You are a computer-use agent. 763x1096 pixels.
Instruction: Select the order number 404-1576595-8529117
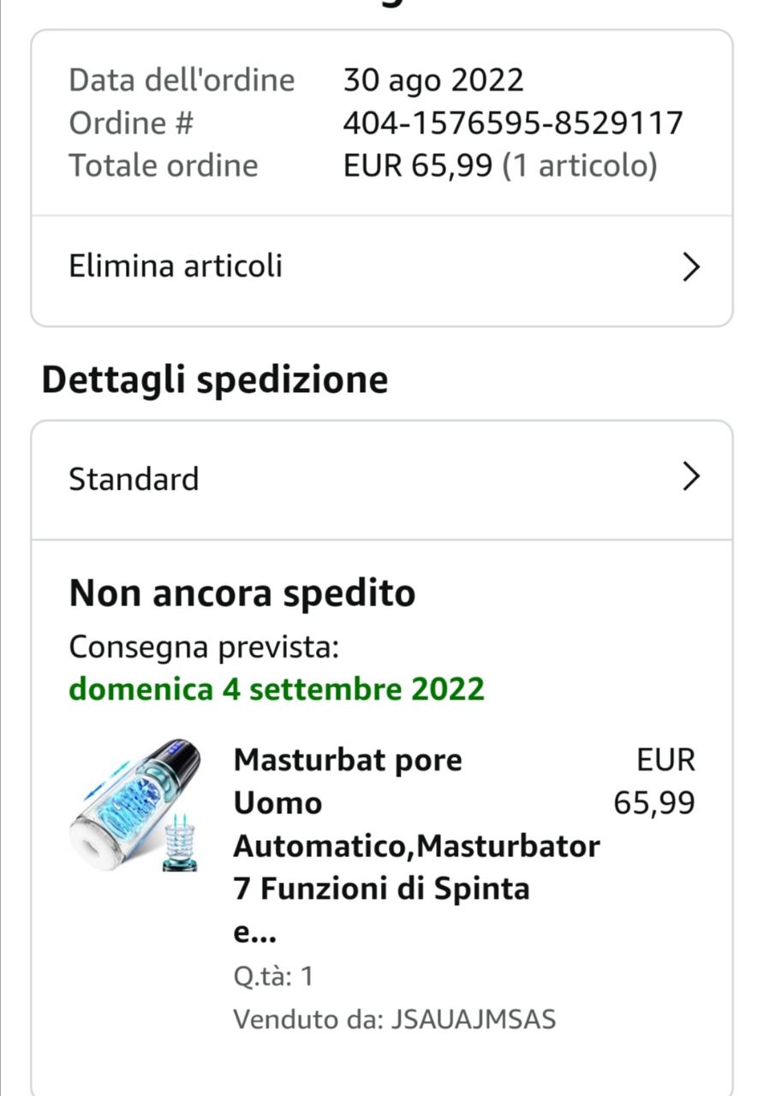point(513,123)
